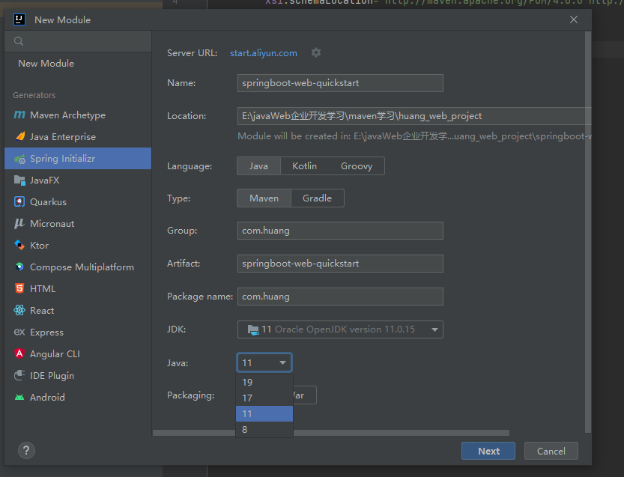The image size is (624, 477).
Task: Select Maven Archetype generator
Action: click(x=78, y=115)
